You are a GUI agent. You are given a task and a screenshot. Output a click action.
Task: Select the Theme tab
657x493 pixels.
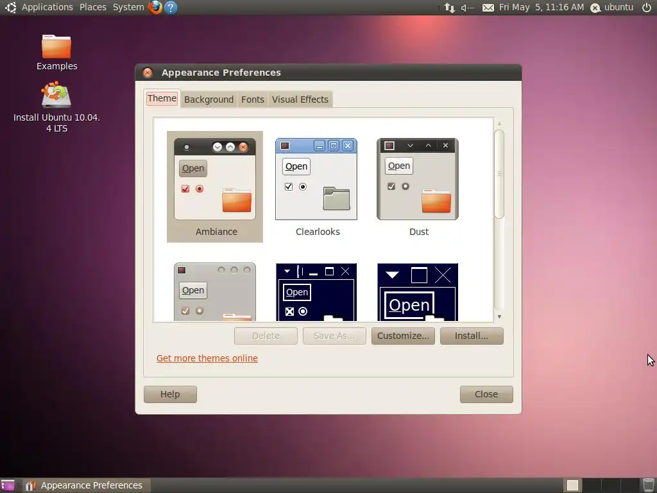coord(162,98)
